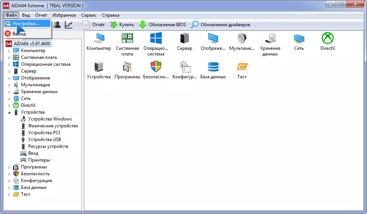This screenshot has height=214, width=367.
Task: Minimize the AIDA64 Extreme window
Action: click(x=330, y=4)
